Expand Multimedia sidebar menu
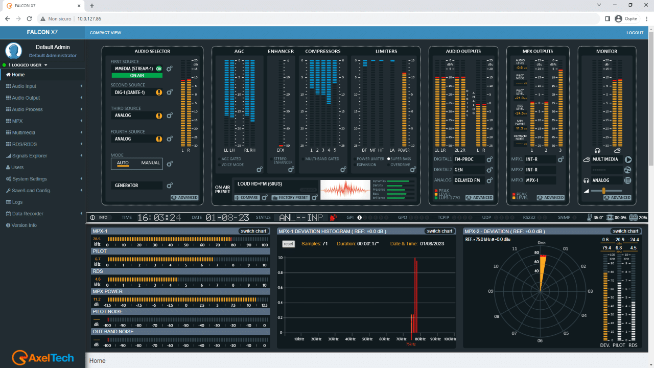The width and height of the screenshot is (654, 368). (42, 132)
